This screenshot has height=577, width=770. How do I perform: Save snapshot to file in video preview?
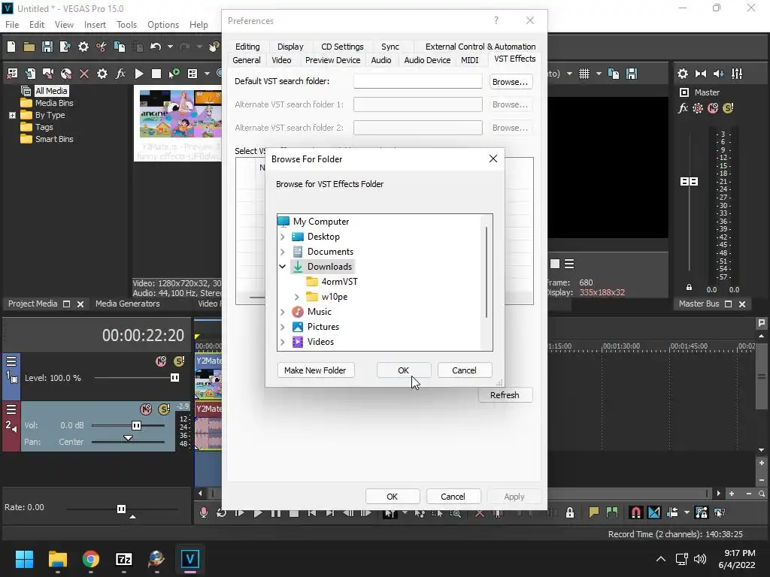tap(632, 74)
